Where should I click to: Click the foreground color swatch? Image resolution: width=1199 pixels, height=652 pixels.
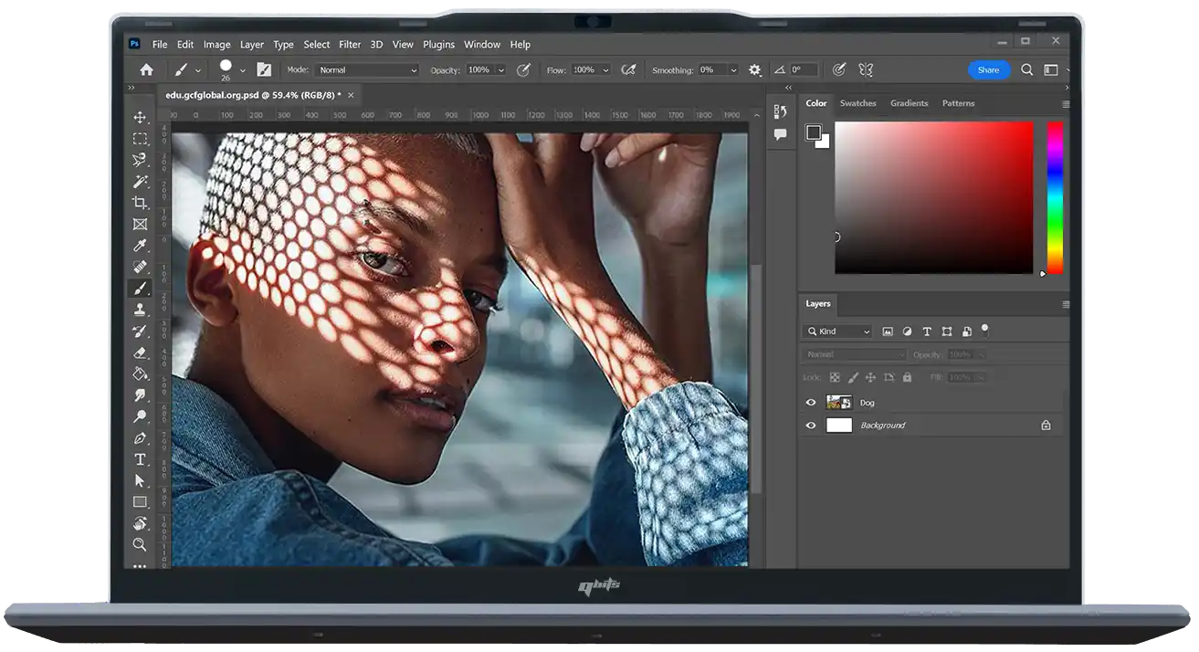(814, 132)
